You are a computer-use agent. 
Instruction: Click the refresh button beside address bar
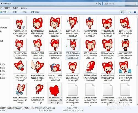[100, 4]
